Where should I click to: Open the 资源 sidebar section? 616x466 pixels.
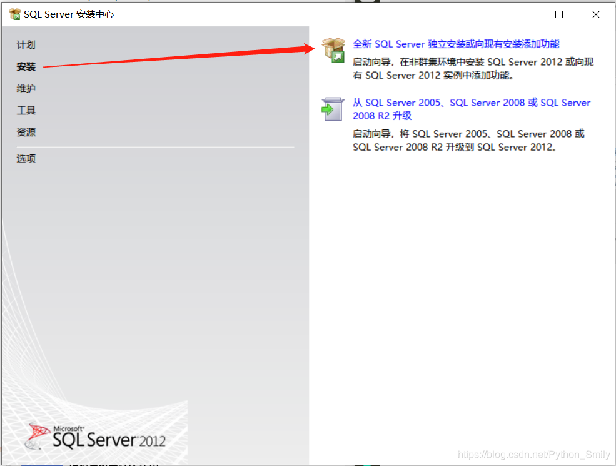(x=26, y=132)
